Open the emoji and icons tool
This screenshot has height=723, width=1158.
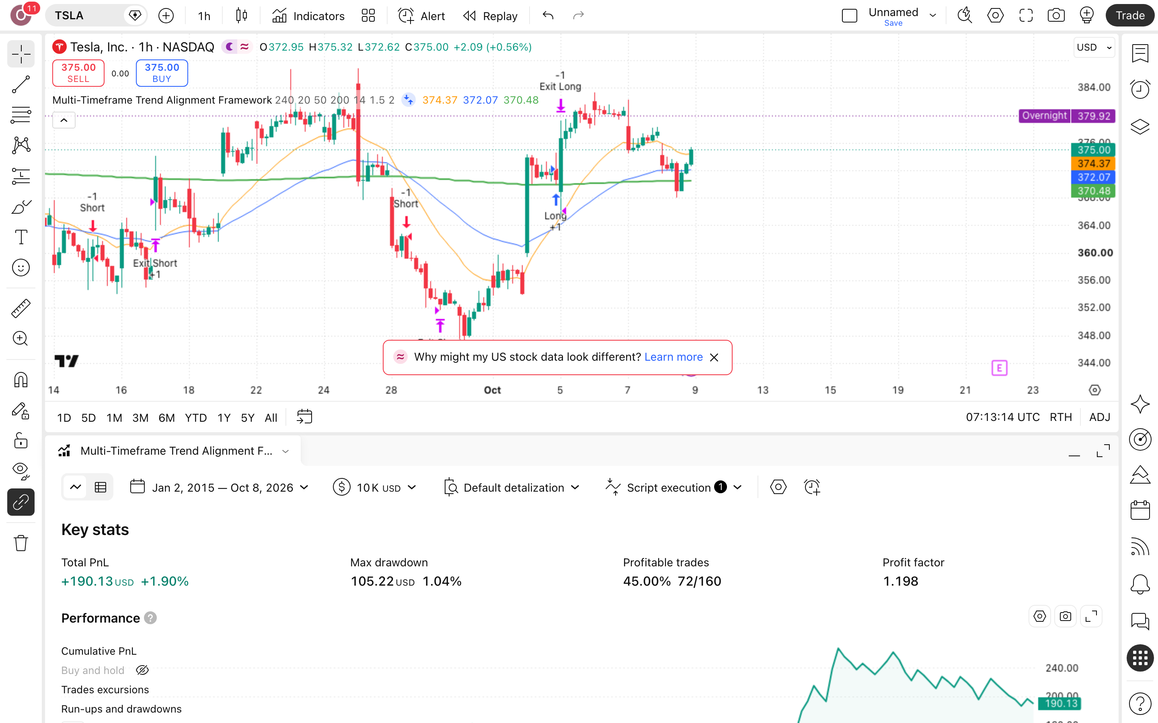pyautogui.click(x=21, y=268)
